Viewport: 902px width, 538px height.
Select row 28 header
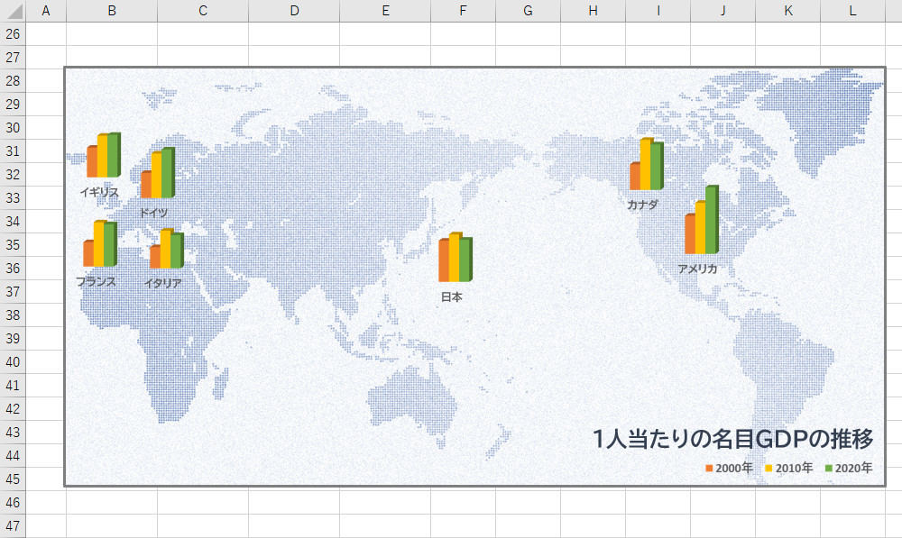point(13,81)
